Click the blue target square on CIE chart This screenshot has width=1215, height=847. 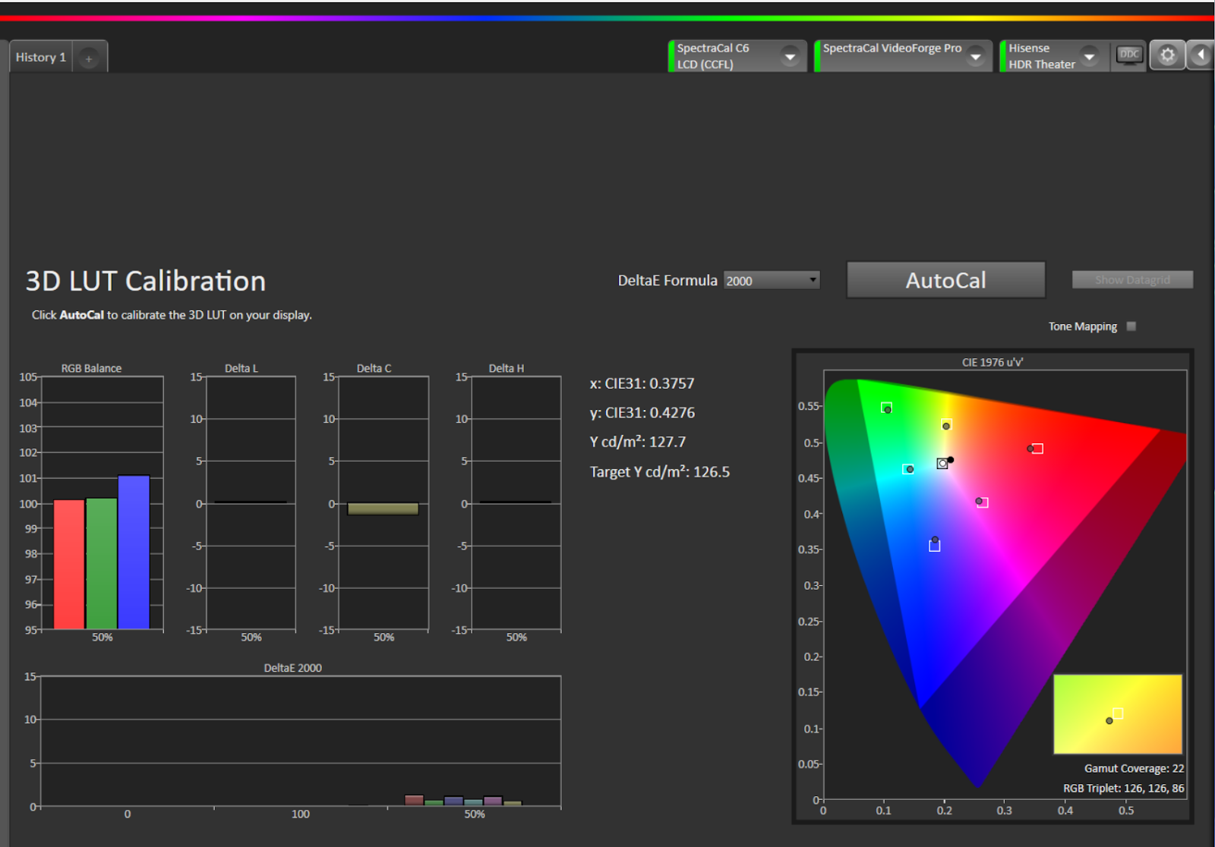pos(935,546)
